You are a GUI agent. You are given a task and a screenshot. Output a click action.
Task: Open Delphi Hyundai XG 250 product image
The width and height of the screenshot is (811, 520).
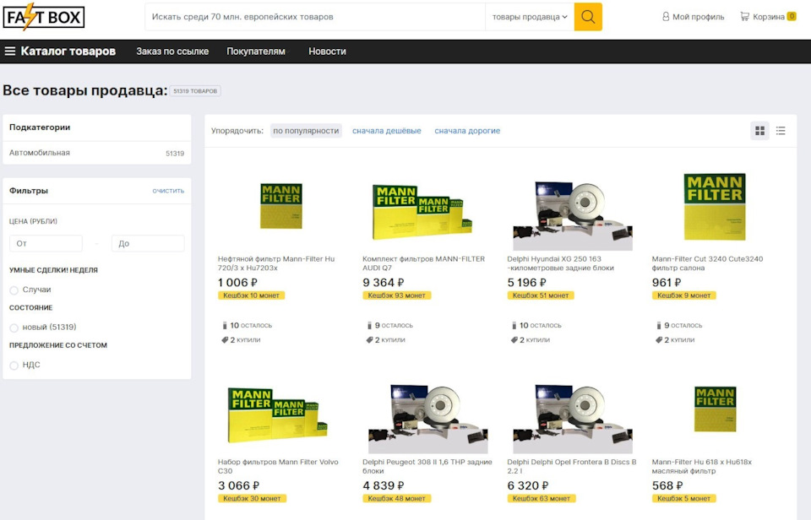[573, 215]
